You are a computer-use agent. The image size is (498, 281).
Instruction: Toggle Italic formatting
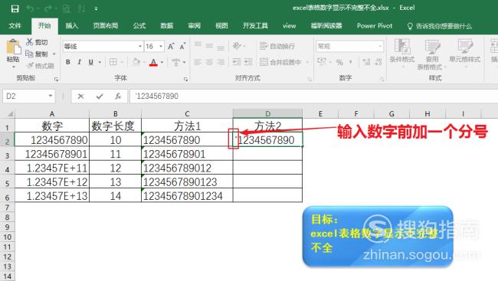(x=80, y=62)
